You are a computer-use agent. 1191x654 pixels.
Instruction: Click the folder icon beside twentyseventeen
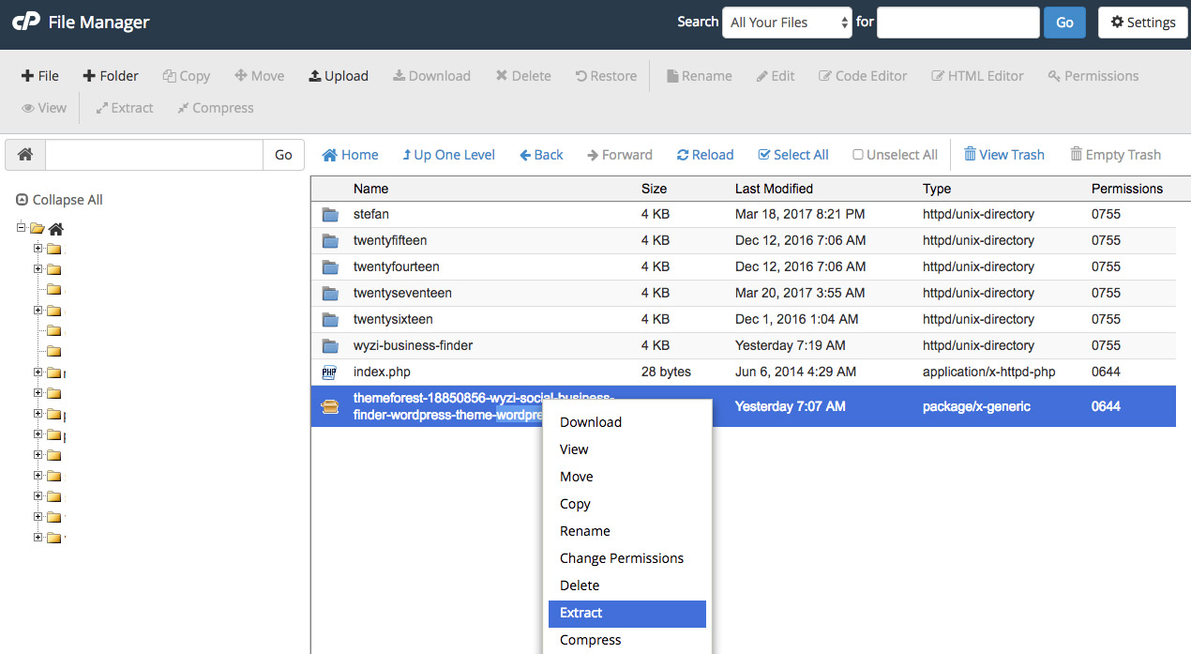330,294
